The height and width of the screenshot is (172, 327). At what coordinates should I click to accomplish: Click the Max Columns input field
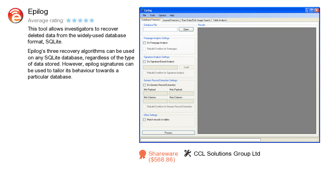[181, 101]
